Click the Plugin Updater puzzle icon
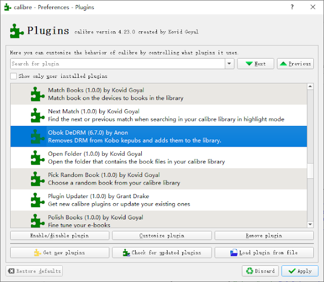The width and height of the screenshot is (324, 282). click(37, 200)
